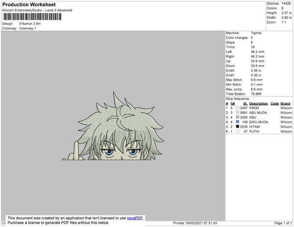
Task: Click the barcode under the title
Action: coord(32,17)
